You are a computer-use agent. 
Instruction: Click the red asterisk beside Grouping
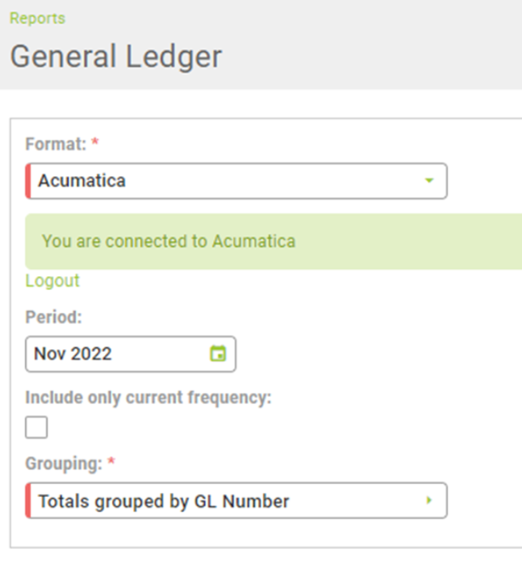coord(110,462)
